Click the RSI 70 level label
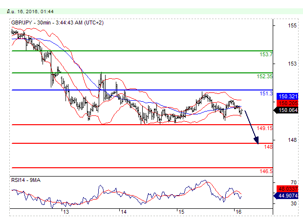The width and height of the screenshot is (303, 223). click(x=294, y=182)
